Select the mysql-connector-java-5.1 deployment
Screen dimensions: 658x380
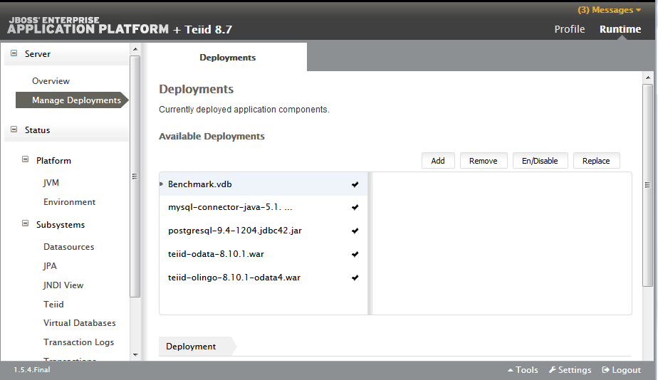point(263,207)
